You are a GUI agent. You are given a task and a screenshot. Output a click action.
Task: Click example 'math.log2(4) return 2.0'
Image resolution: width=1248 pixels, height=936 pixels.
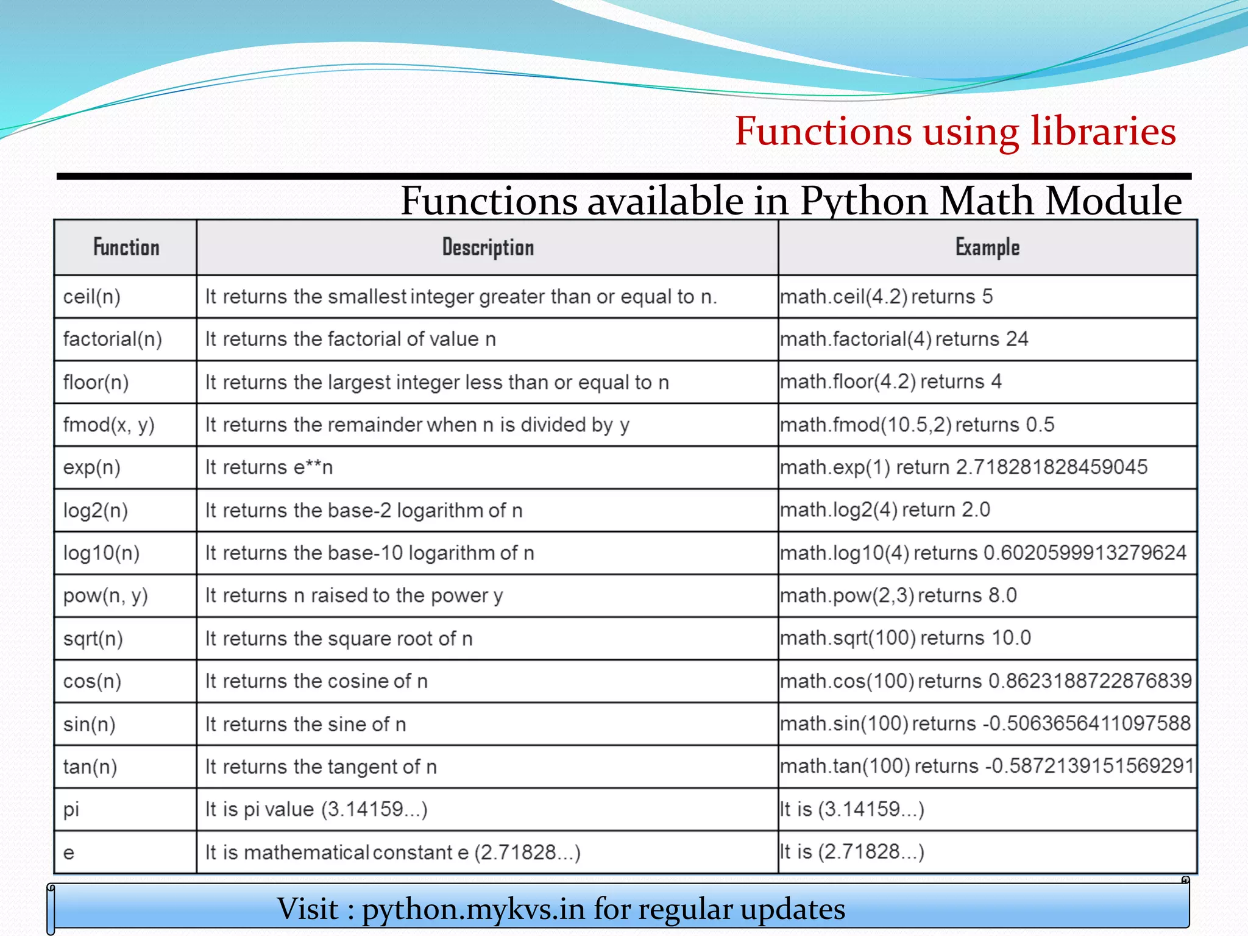pos(885,510)
